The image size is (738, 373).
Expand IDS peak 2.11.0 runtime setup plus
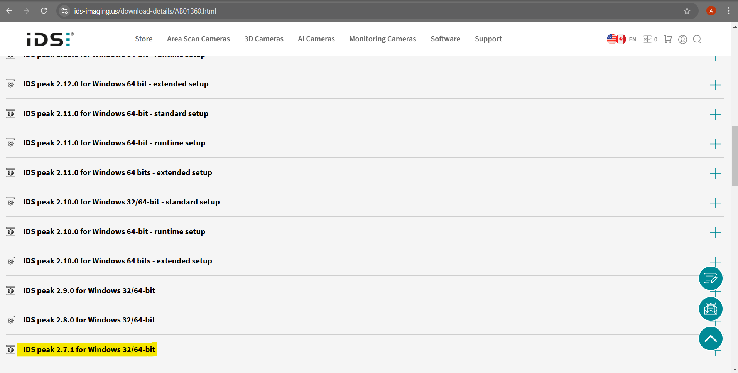715,144
